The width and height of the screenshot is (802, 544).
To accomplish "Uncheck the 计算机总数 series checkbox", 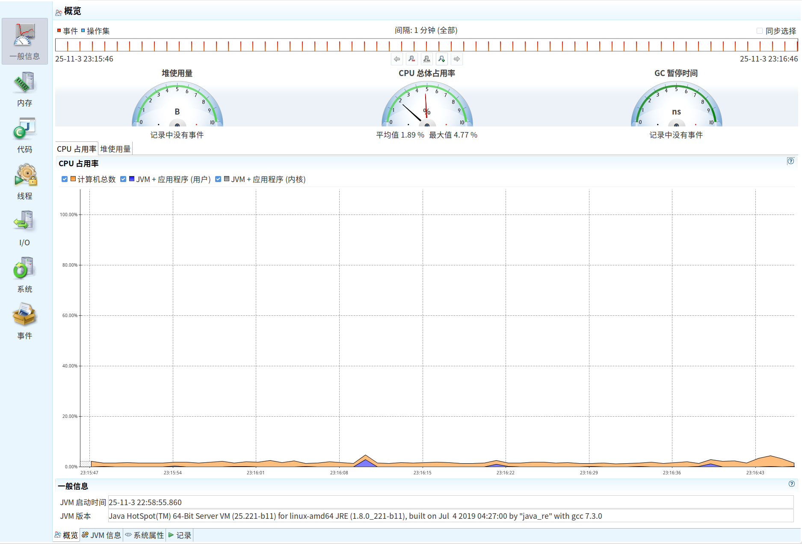I will click(x=65, y=179).
